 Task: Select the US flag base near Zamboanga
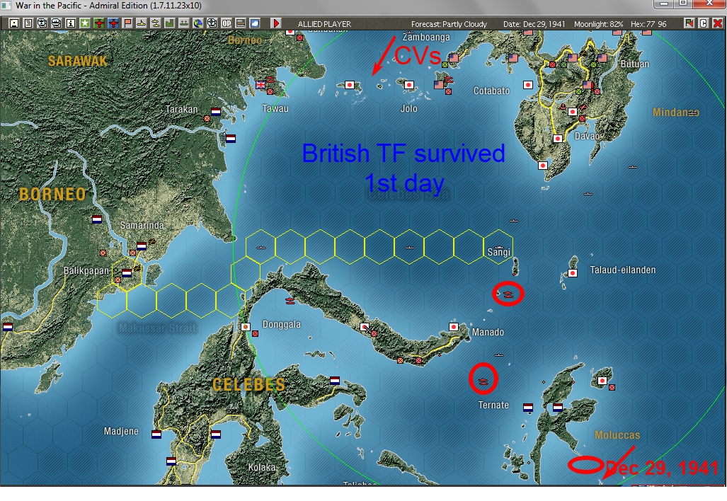tap(454, 58)
